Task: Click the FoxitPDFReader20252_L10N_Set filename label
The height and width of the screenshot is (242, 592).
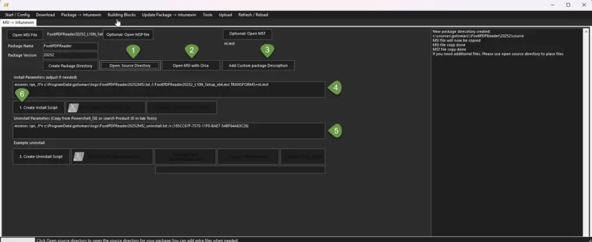Action: (x=75, y=34)
